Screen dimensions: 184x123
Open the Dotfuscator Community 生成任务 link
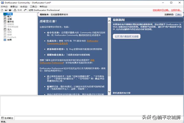coord(73,42)
